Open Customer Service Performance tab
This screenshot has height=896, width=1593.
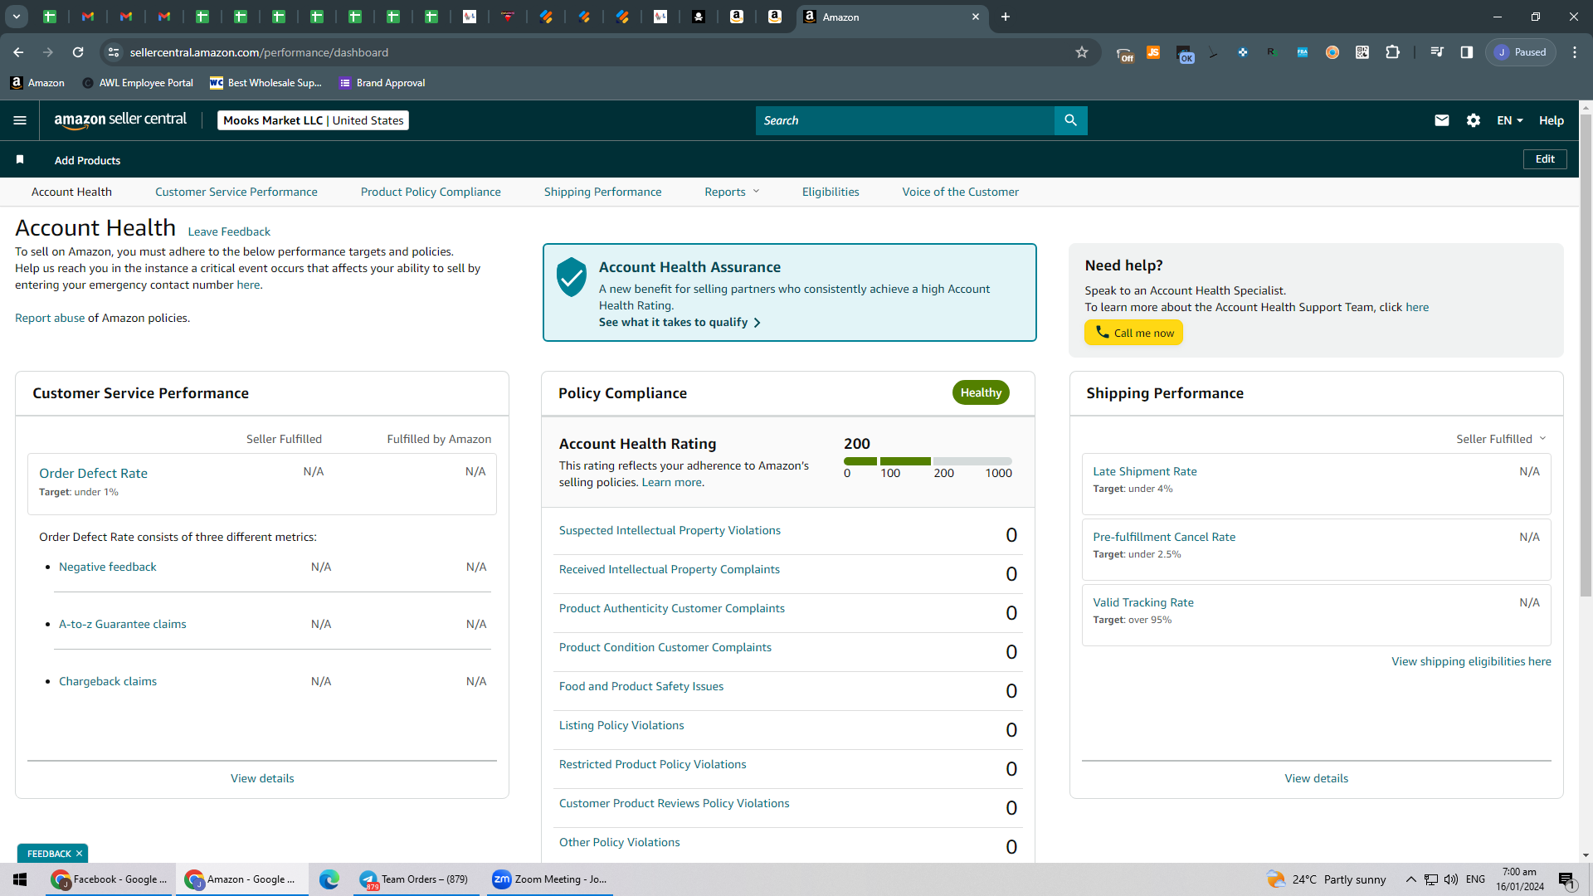click(x=236, y=192)
